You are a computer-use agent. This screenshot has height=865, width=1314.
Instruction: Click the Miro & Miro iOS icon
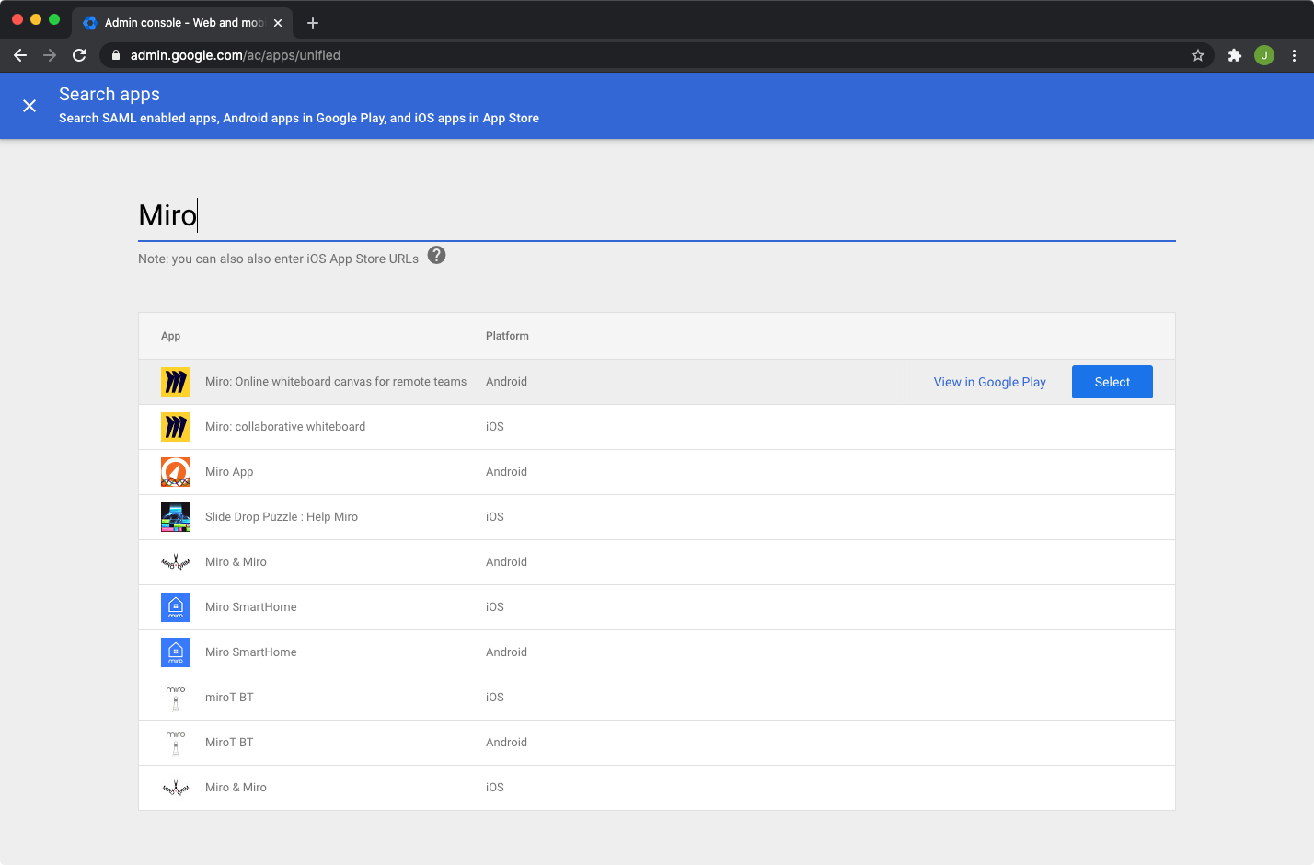[176, 788]
